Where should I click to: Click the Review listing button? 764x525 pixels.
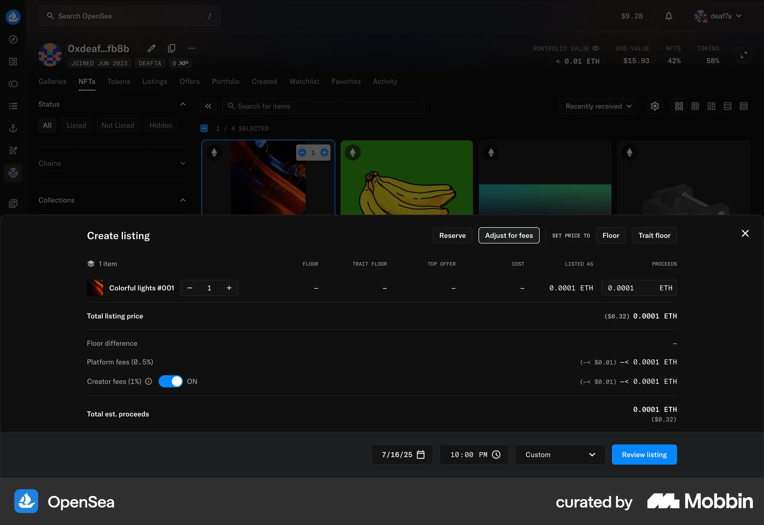(644, 455)
